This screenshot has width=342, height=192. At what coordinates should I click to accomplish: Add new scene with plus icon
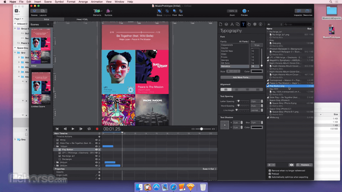pyautogui.click(x=48, y=25)
